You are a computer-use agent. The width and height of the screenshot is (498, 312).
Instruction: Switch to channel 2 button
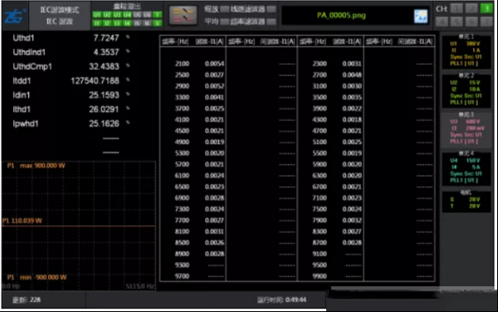tap(471, 8)
